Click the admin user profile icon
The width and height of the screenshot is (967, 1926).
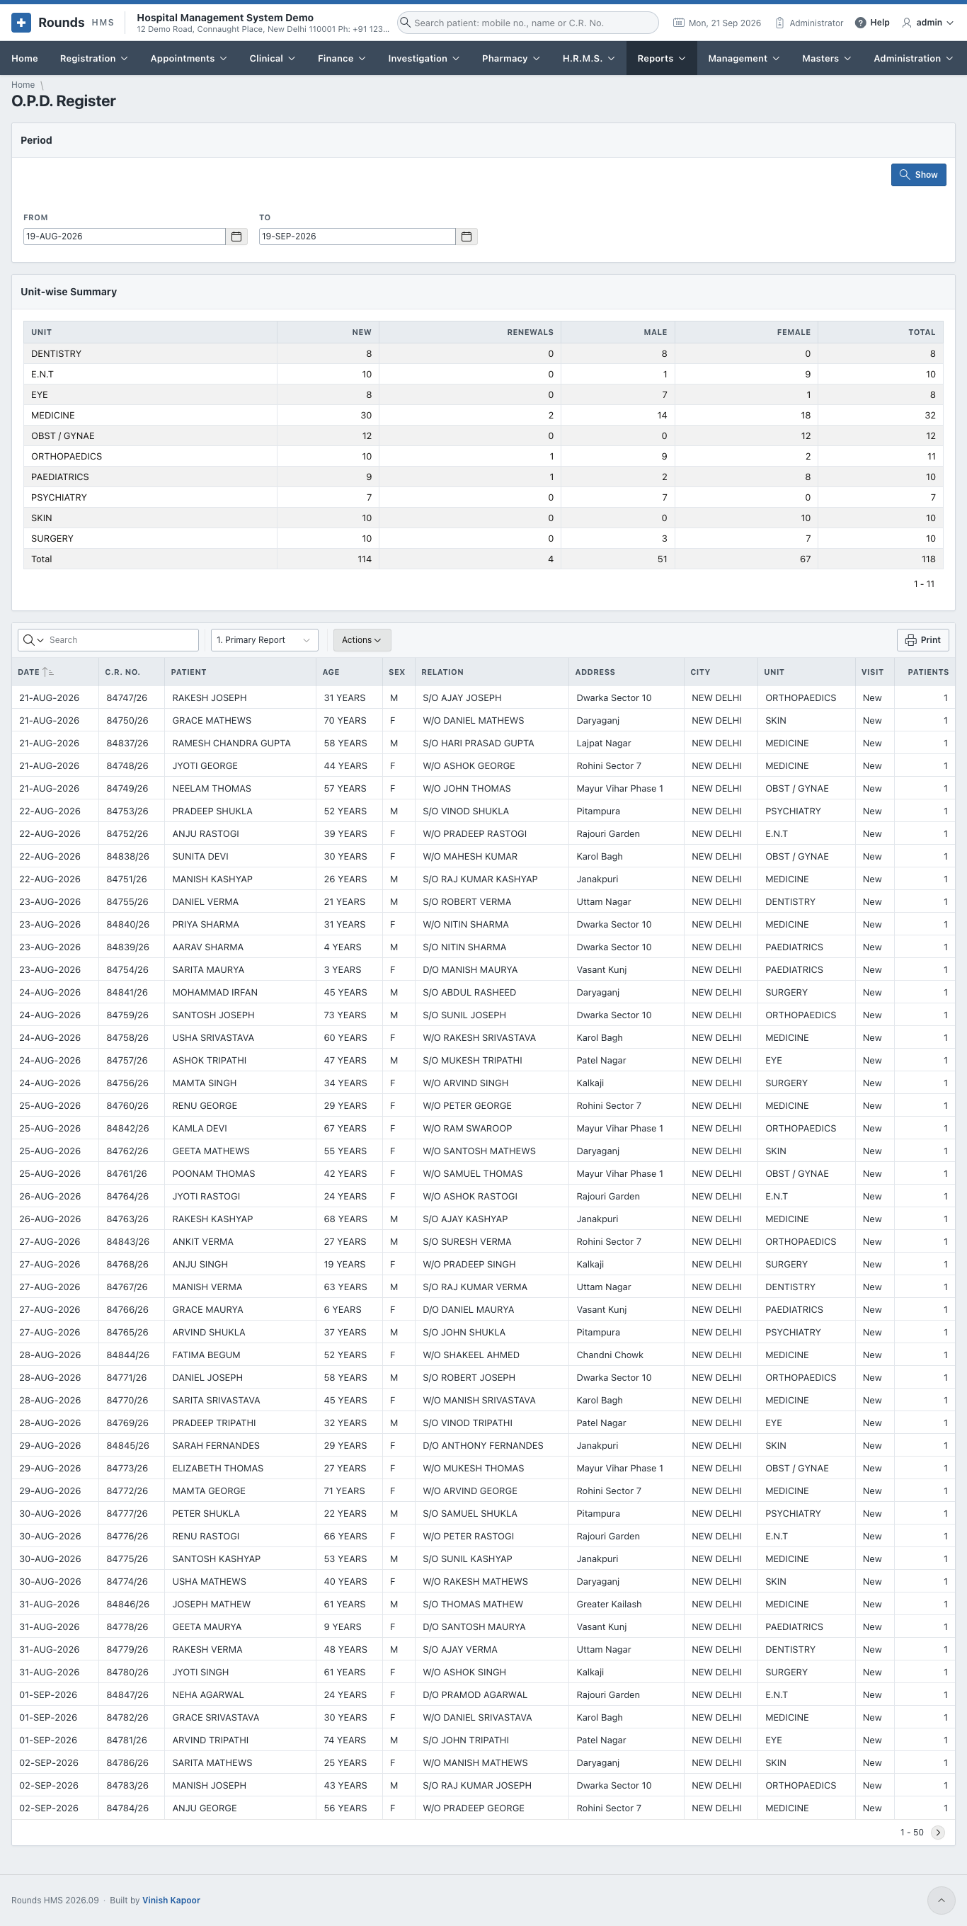906,23
